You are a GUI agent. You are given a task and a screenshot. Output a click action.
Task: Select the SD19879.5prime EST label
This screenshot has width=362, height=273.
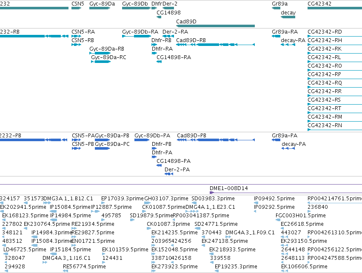(x=151, y=216)
